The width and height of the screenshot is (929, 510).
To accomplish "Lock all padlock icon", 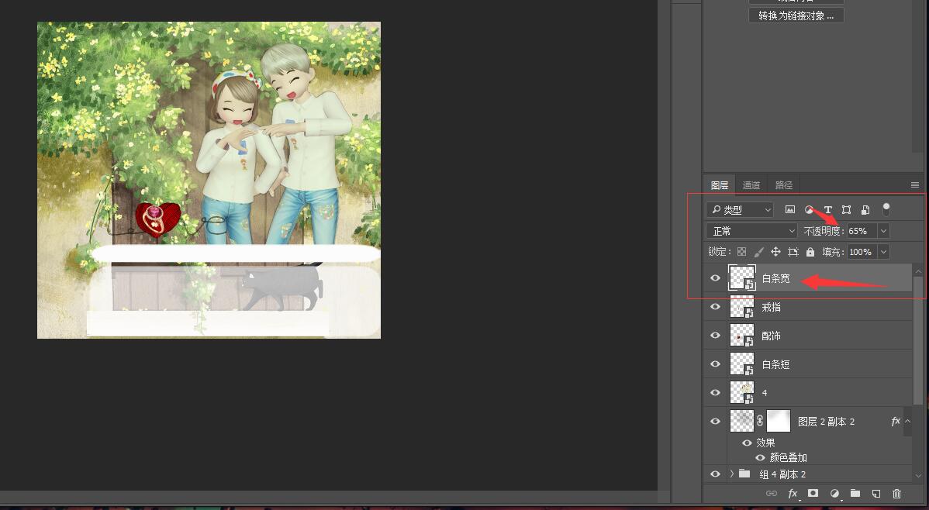I will 810,252.
